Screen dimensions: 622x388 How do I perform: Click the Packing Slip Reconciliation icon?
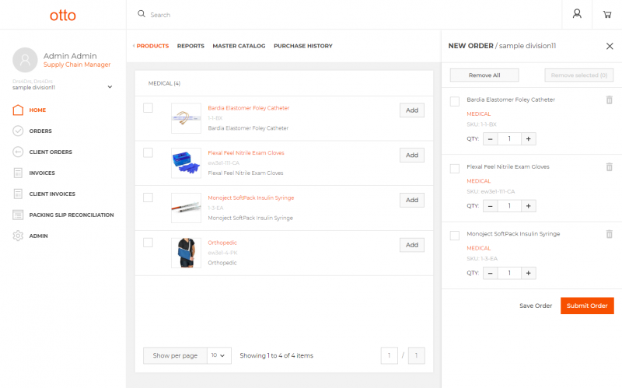pos(18,215)
